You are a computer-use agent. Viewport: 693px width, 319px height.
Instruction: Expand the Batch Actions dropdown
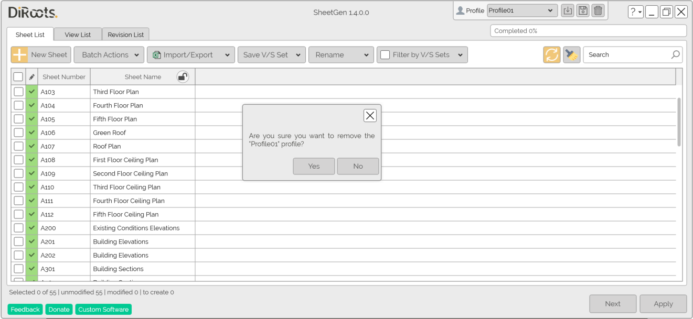point(109,55)
